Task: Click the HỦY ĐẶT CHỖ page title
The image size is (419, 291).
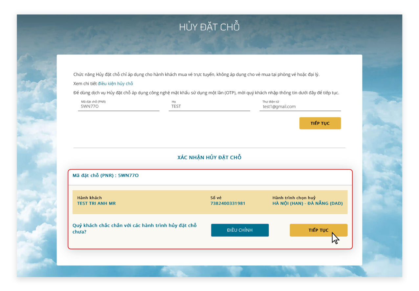Action: coord(209,27)
